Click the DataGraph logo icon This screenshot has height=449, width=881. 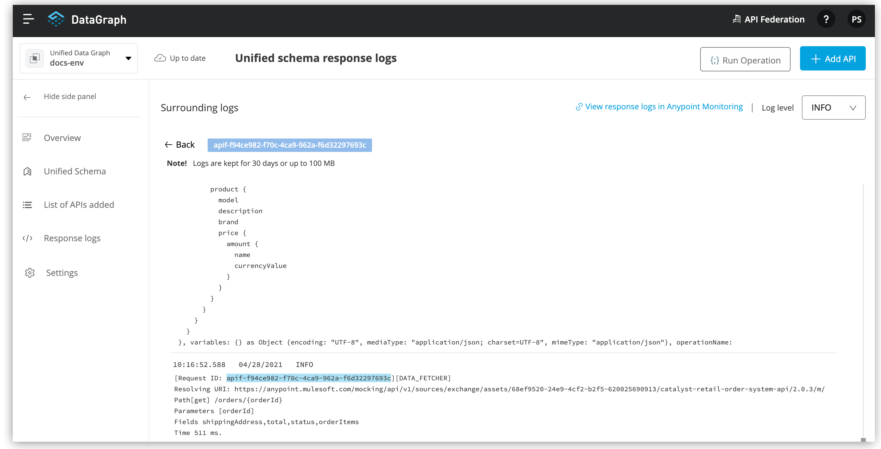[56, 19]
